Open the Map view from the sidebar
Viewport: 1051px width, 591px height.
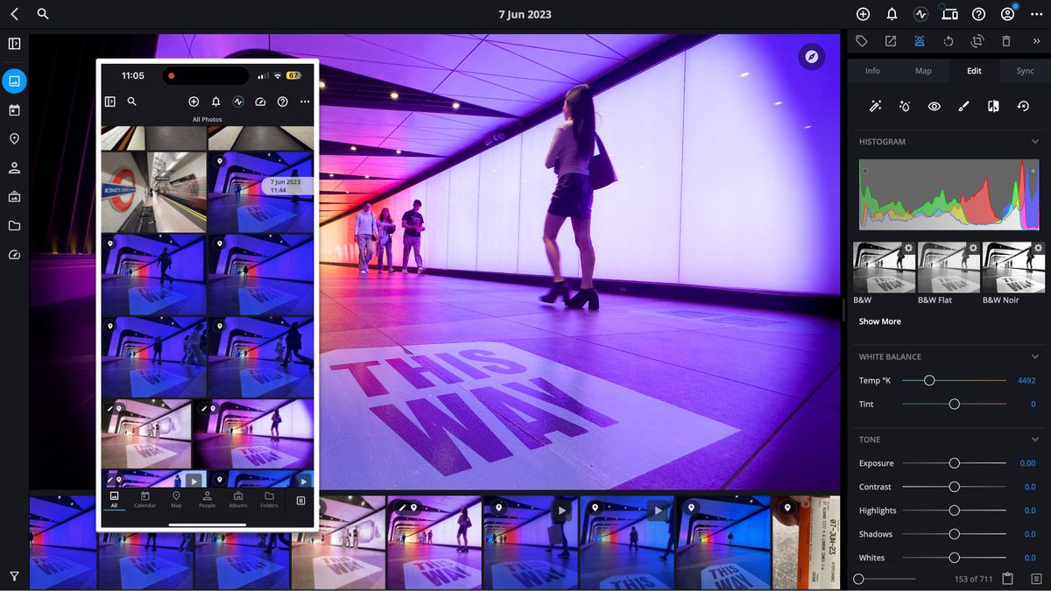click(13, 139)
